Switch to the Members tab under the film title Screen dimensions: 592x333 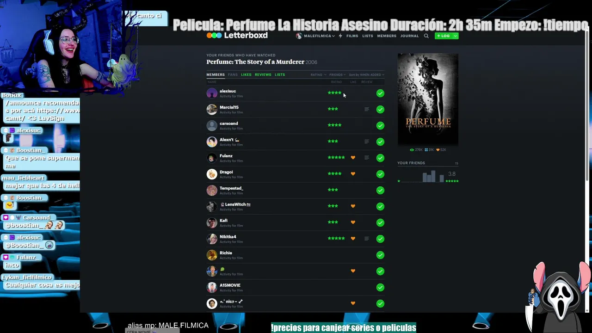point(216,74)
